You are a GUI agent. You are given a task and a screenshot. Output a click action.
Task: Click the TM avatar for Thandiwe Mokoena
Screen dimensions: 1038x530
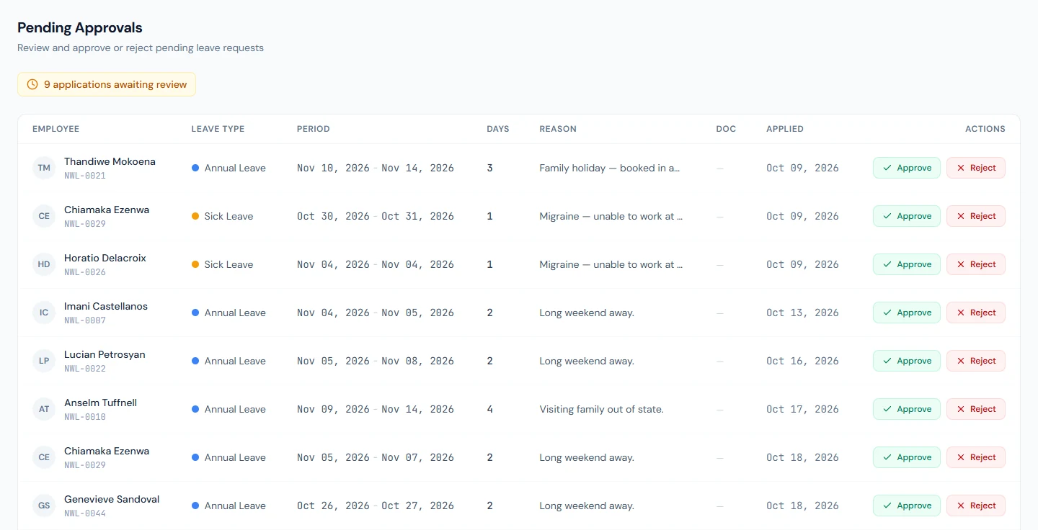click(x=44, y=168)
